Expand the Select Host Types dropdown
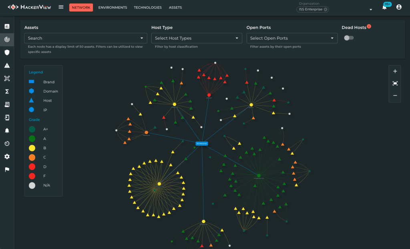The height and width of the screenshot is (249, 410). click(x=197, y=38)
